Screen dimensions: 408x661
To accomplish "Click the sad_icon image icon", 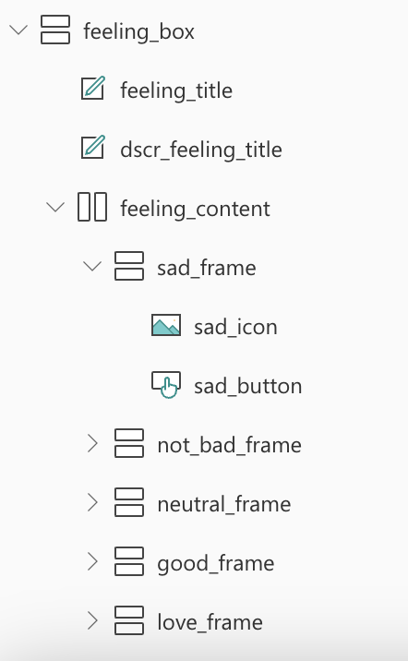I will [166, 325].
